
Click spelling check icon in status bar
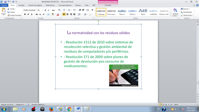point(28,105)
